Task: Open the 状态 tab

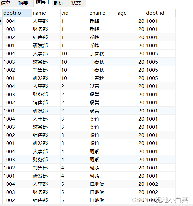Action: click(x=77, y=3)
